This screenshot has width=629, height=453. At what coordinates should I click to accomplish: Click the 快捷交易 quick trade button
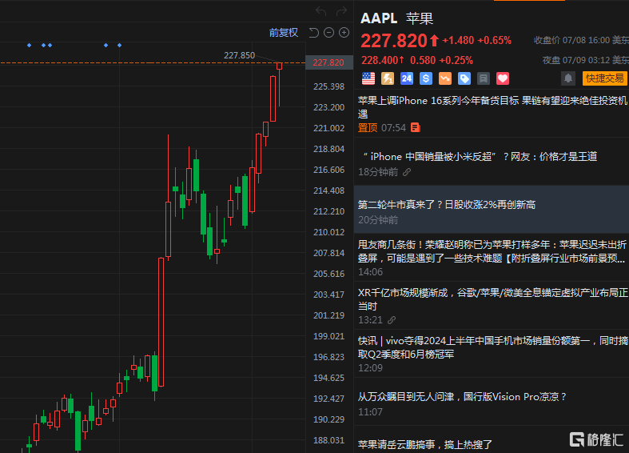pyautogui.click(x=604, y=78)
